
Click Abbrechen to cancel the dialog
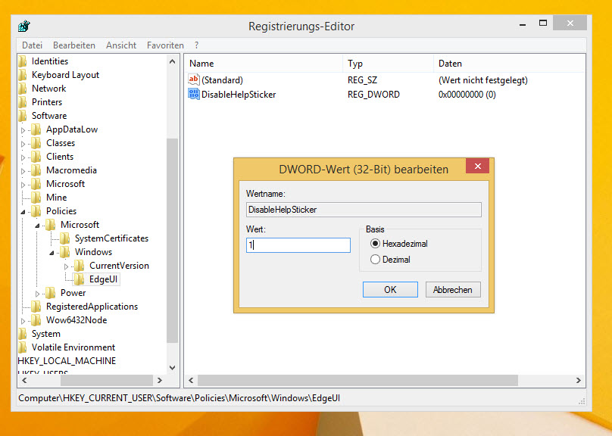(453, 289)
